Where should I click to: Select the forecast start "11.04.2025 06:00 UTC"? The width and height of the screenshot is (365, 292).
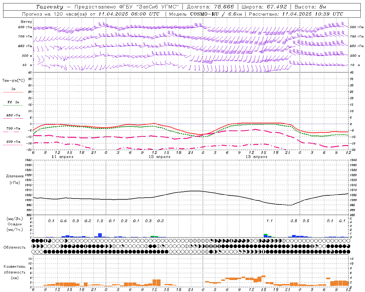pos(129,14)
